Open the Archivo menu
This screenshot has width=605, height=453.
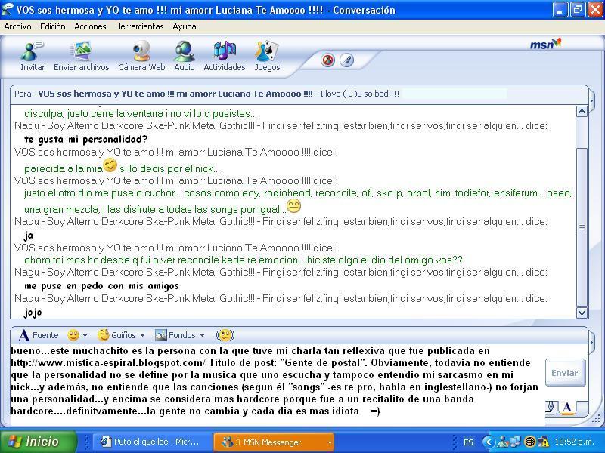point(17,26)
